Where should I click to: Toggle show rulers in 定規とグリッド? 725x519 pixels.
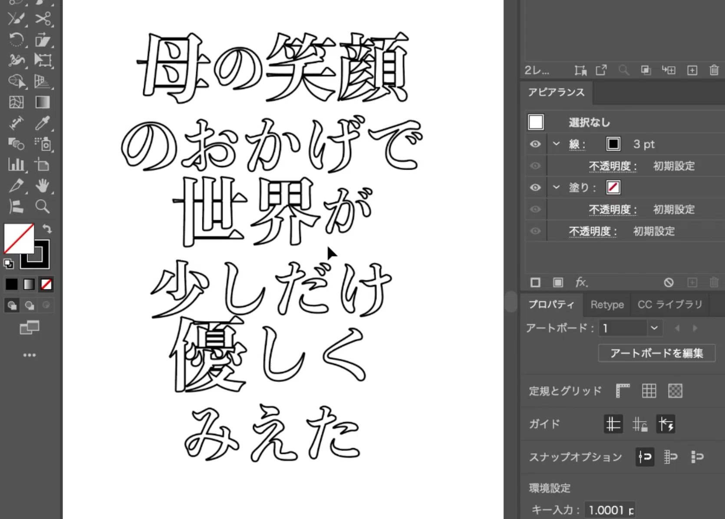[x=623, y=391]
